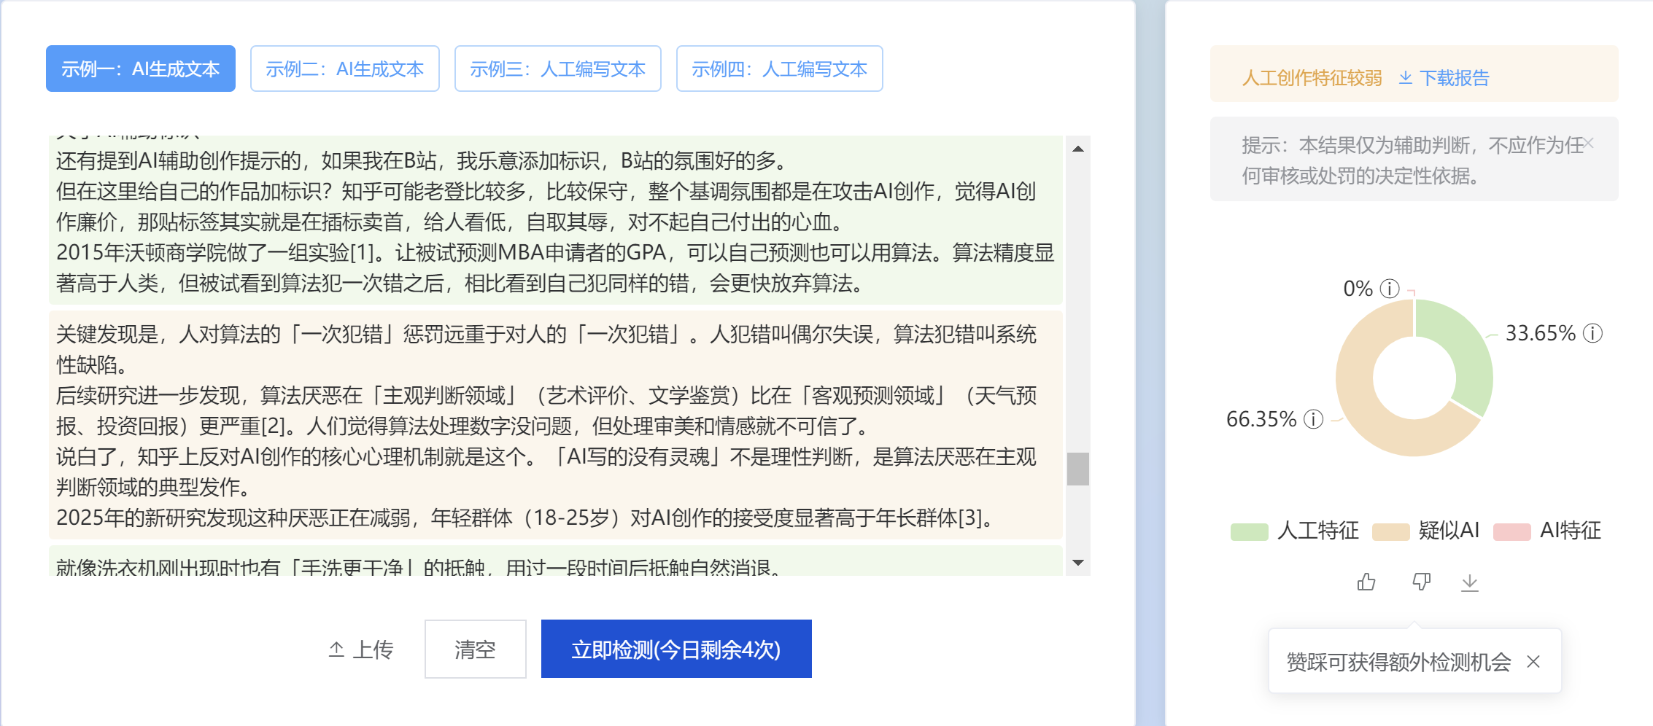Click the info icon beside 0%
Image resolution: width=1653 pixels, height=726 pixels.
pos(1390,289)
